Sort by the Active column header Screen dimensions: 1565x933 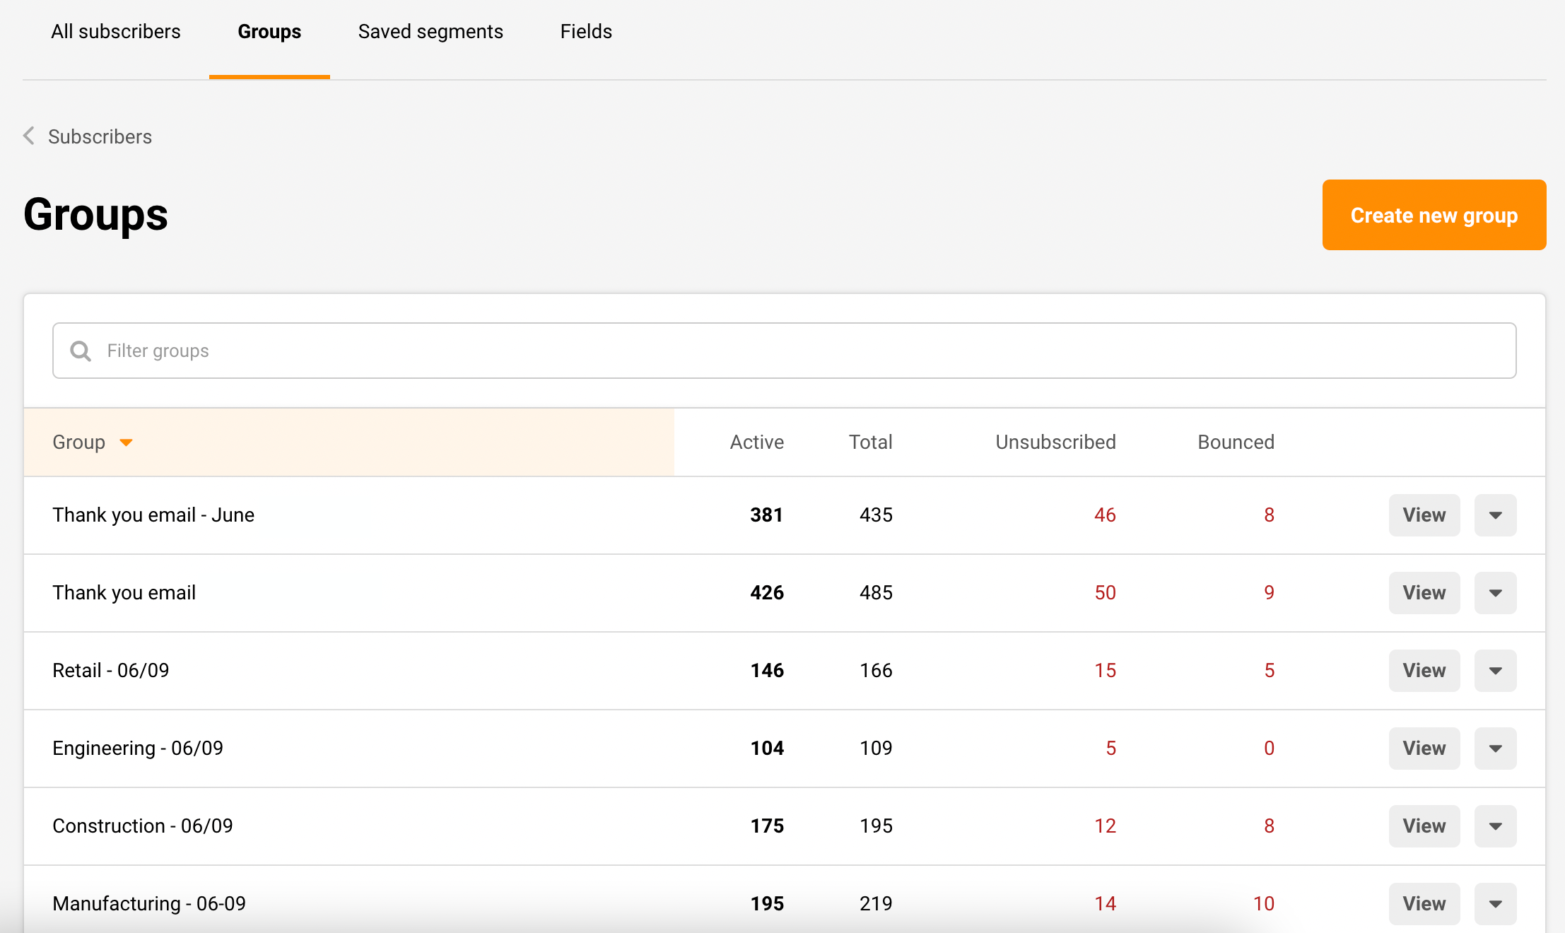pyautogui.click(x=756, y=442)
